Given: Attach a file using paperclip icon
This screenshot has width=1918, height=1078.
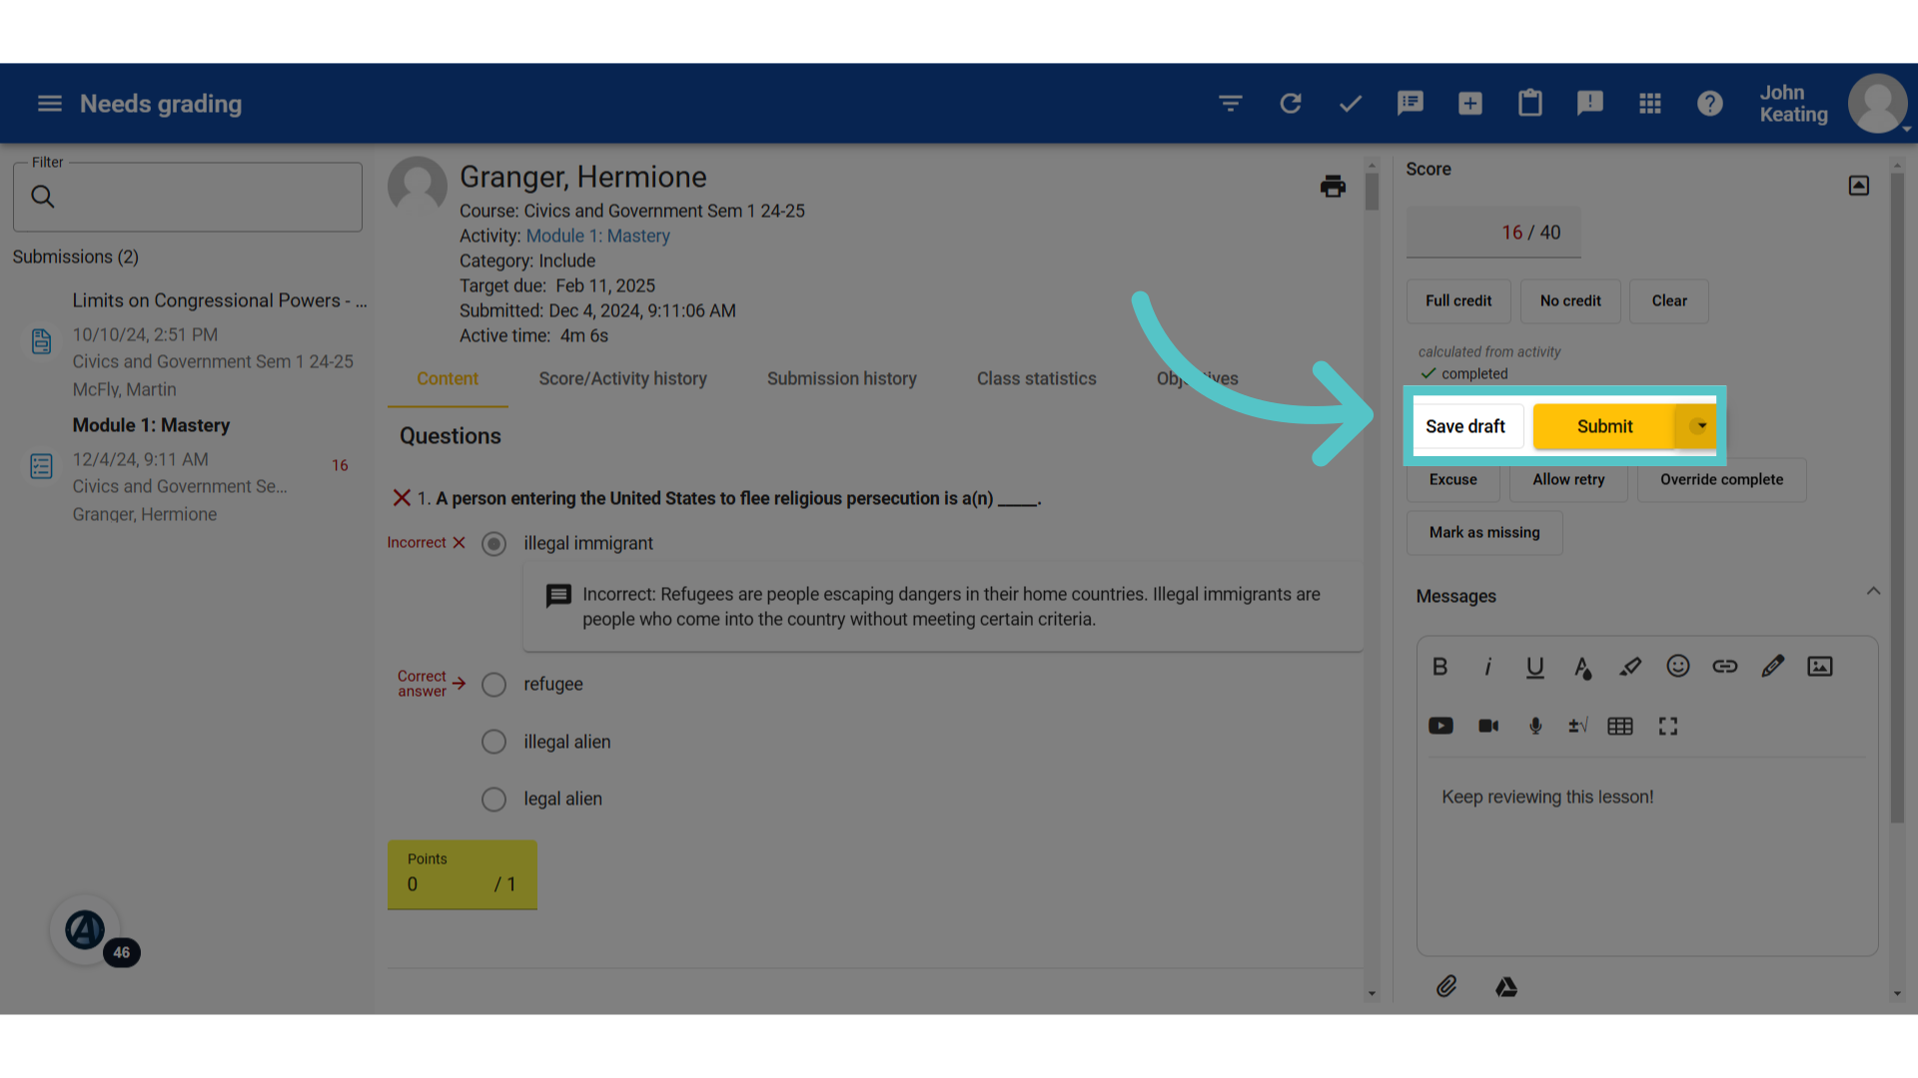Looking at the screenshot, I should pyautogui.click(x=1446, y=986).
